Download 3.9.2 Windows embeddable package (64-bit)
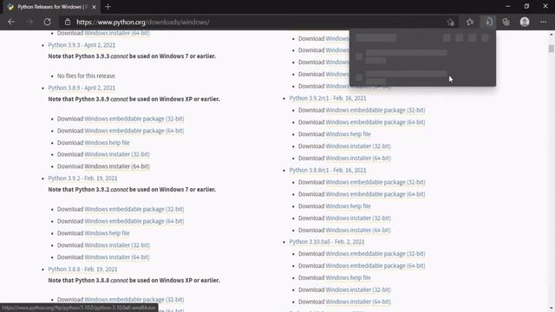555x312 pixels. 134,221
